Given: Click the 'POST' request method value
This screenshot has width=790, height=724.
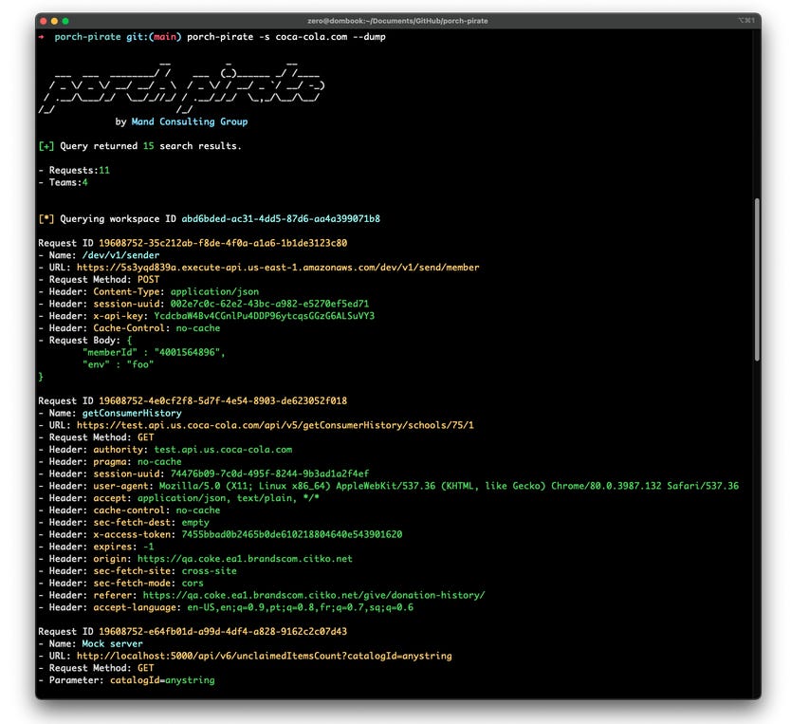Looking at the screenshot, I should pos(149,279).
